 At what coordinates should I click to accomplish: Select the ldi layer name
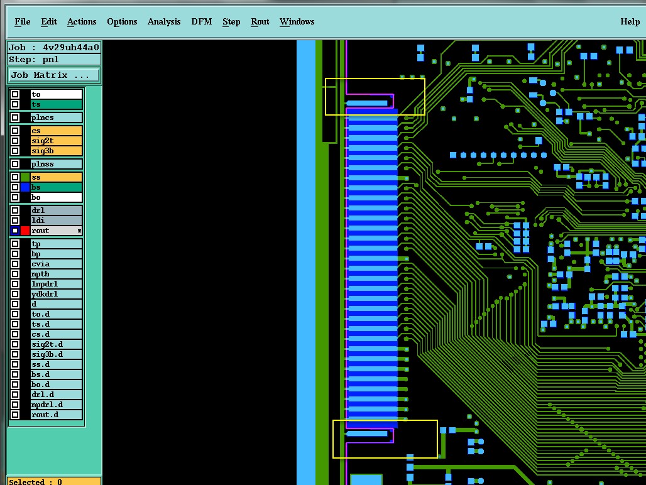tap(57, 221)
